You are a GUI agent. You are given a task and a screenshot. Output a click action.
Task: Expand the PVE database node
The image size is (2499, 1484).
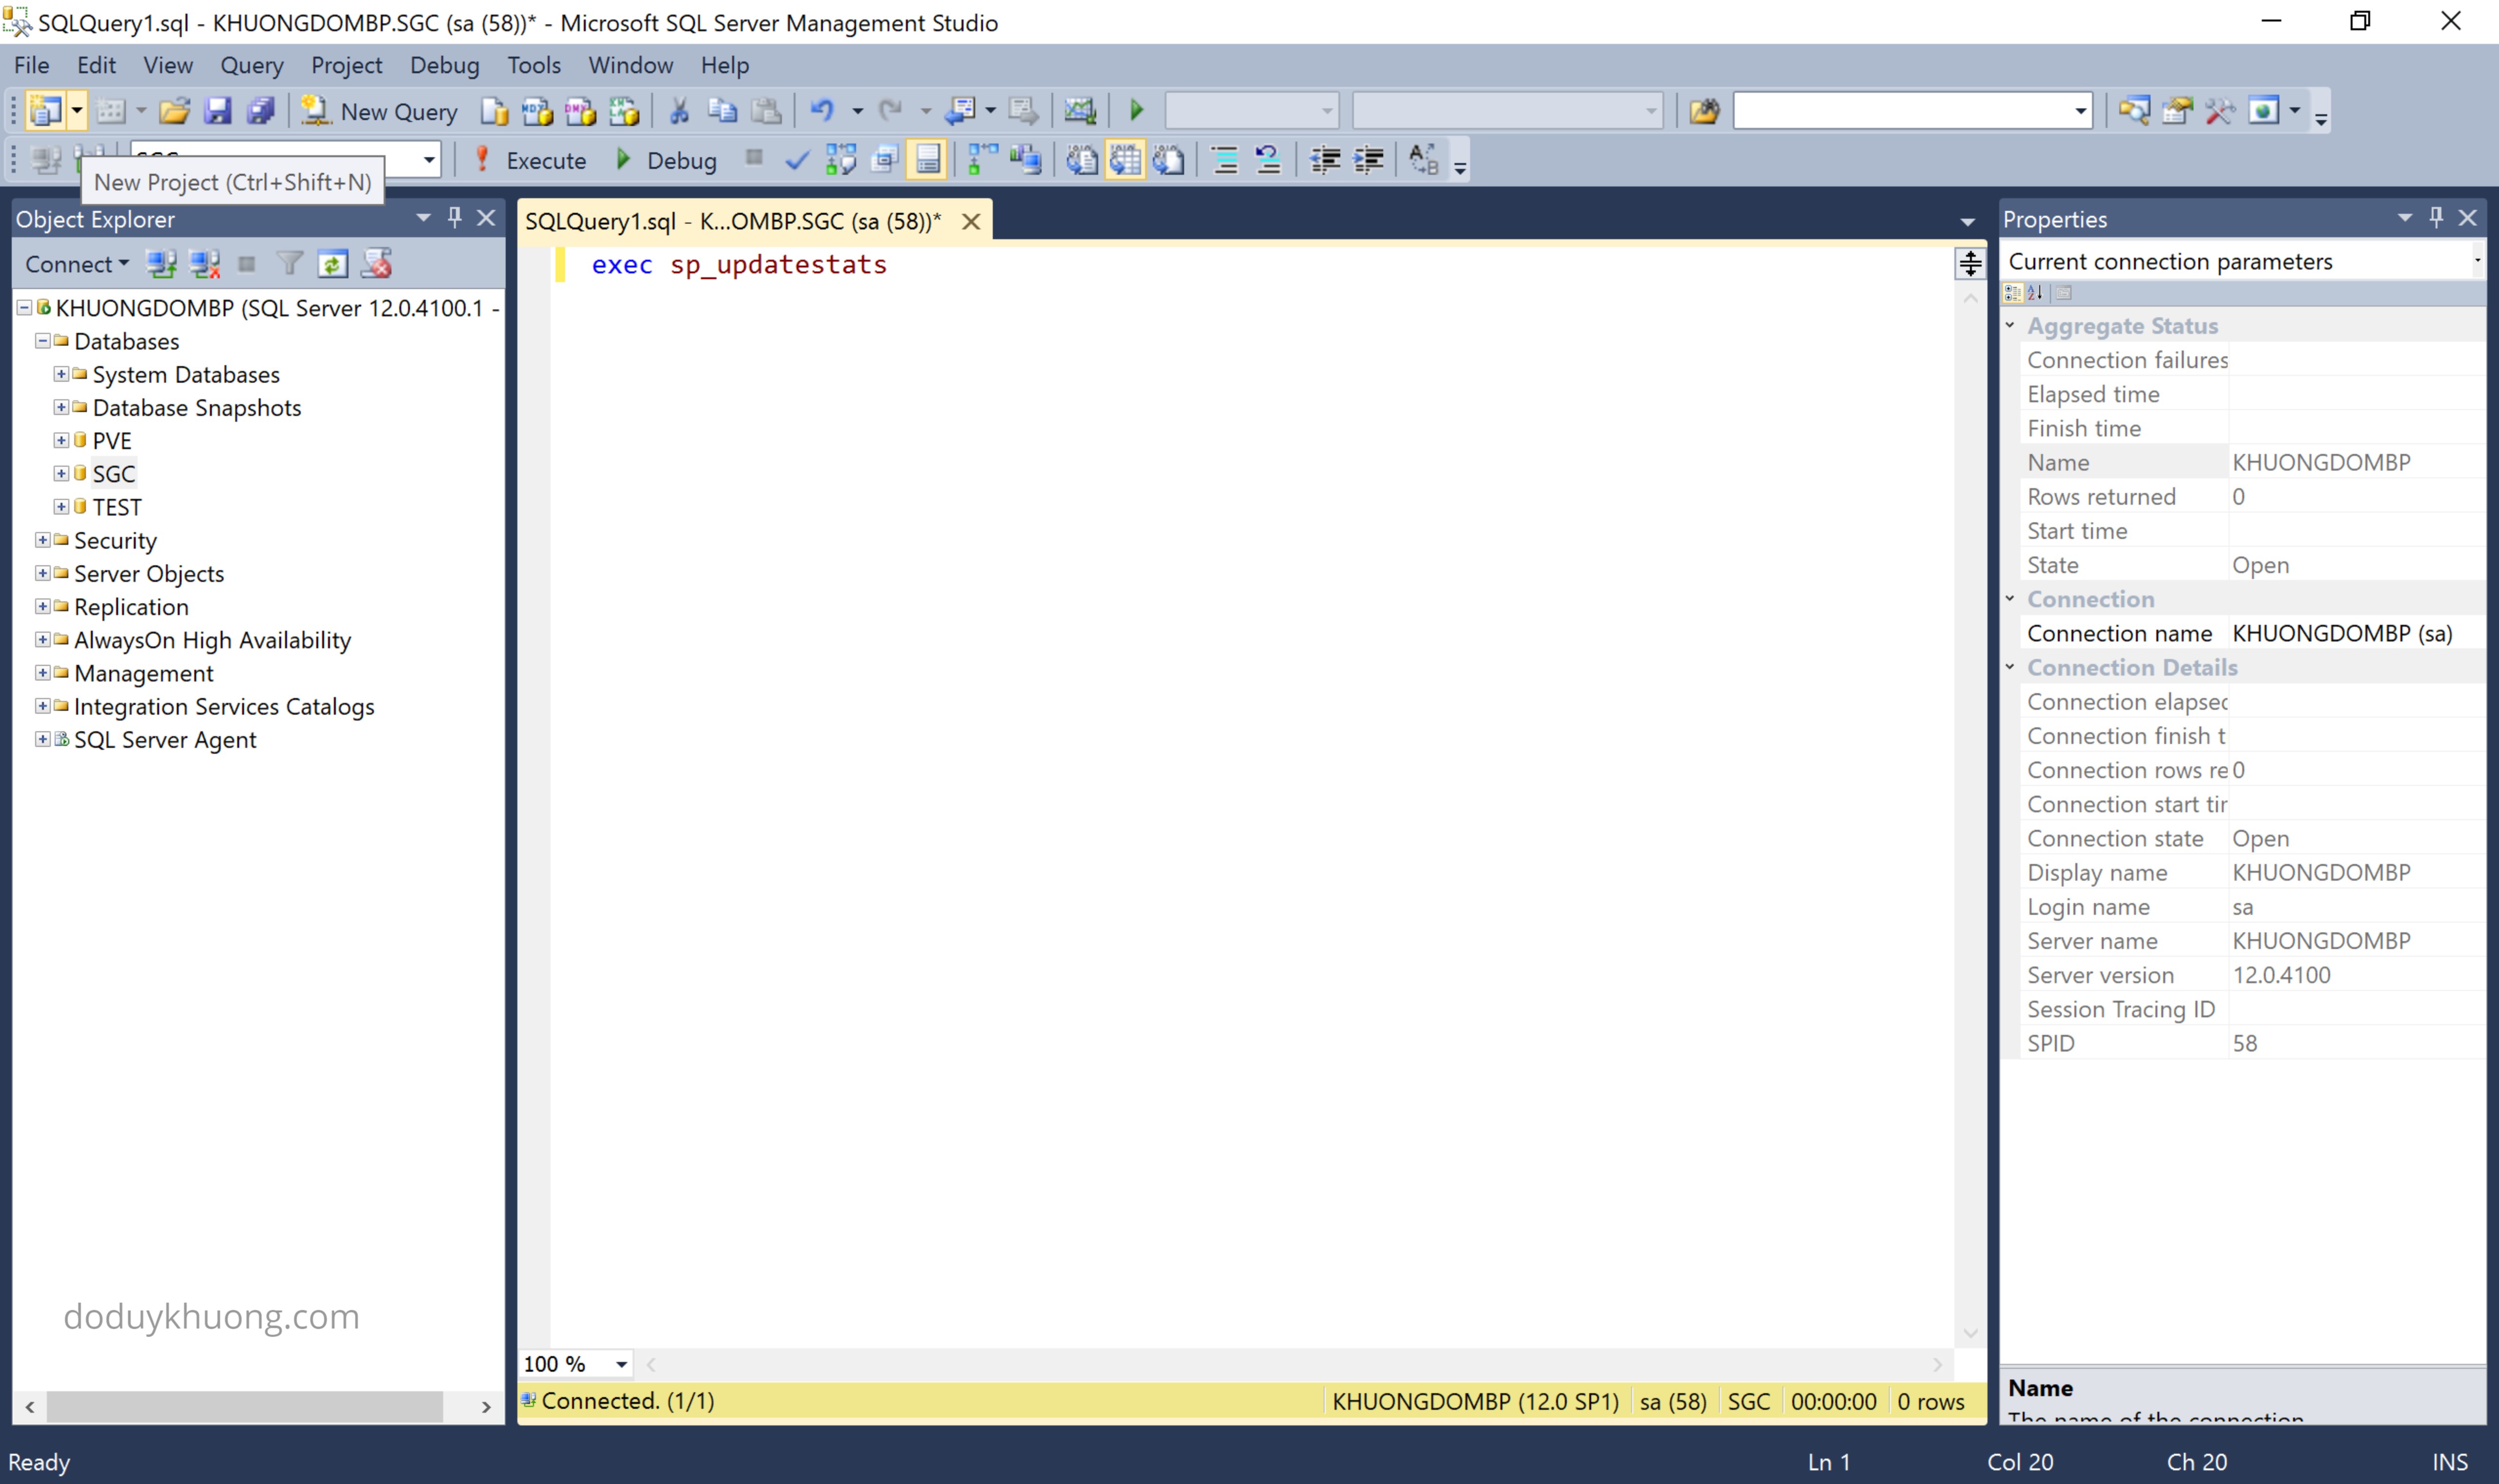61,440
